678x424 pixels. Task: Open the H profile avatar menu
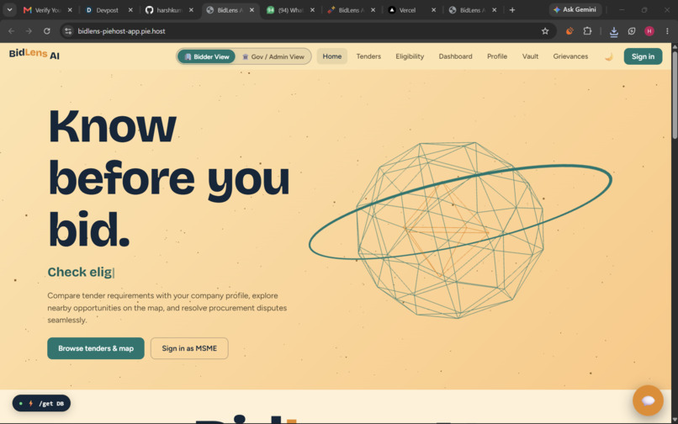point(649,31)
